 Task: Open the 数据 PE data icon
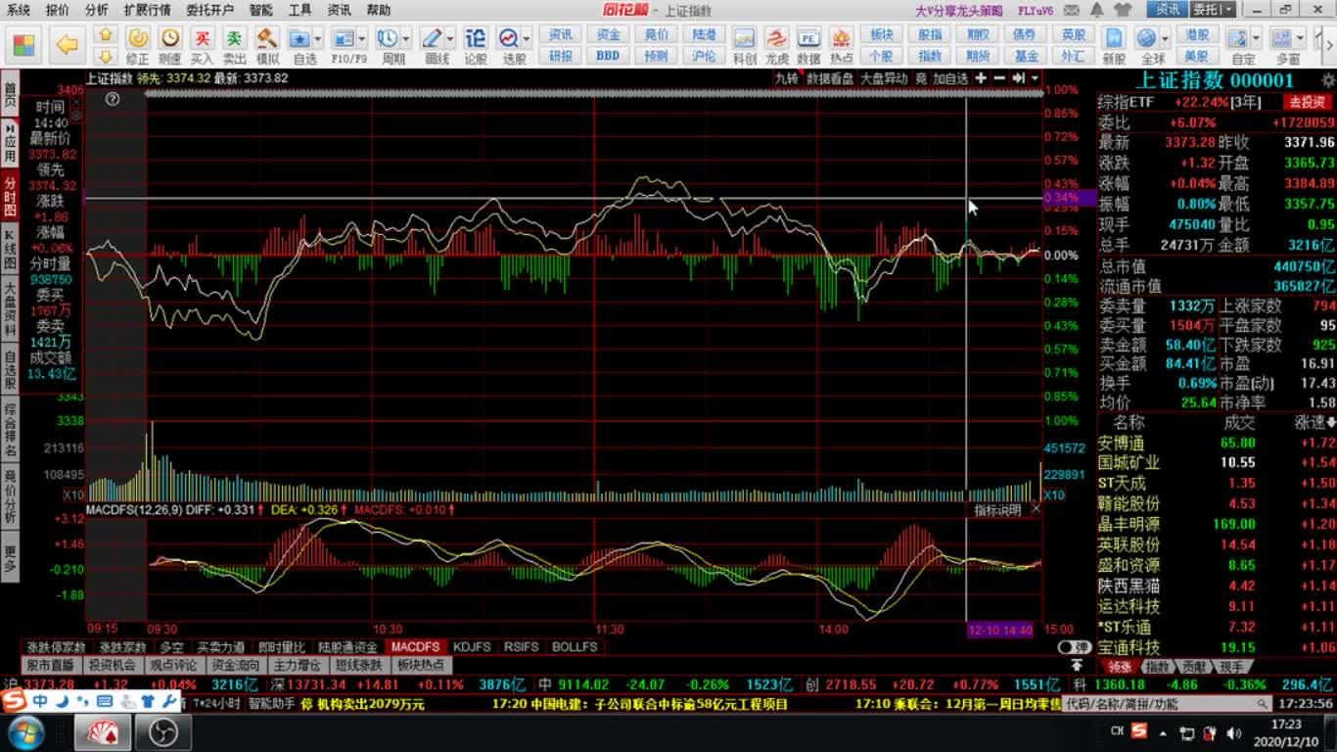808,38
